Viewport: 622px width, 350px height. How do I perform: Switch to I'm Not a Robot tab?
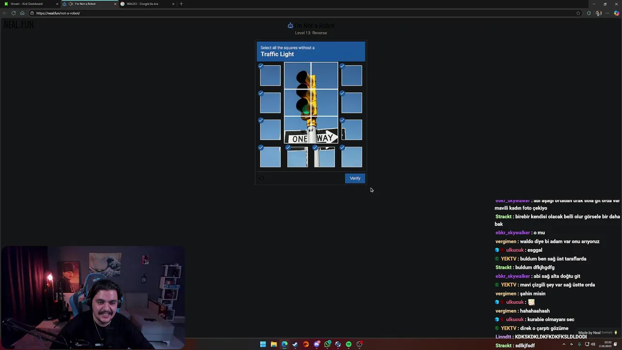[90, 4]
